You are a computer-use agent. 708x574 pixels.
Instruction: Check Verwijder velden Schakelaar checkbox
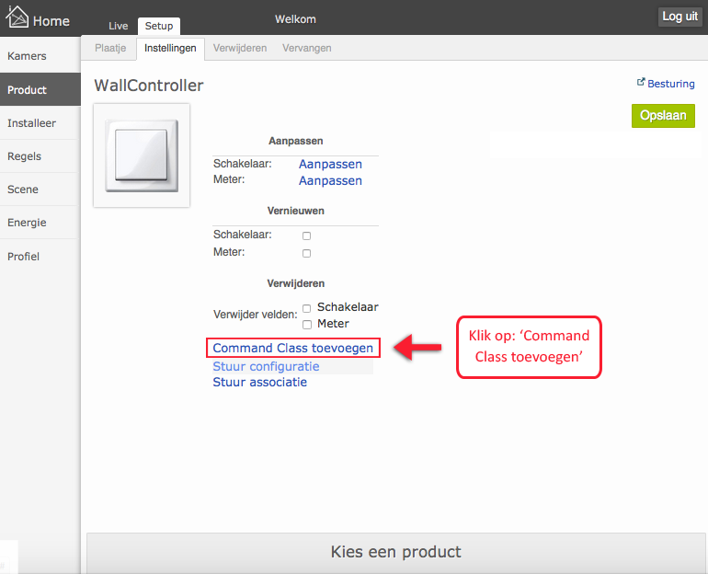(x=306, y=308)
